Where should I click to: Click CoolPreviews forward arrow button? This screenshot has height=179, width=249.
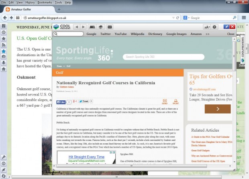(x=83, y=27)
